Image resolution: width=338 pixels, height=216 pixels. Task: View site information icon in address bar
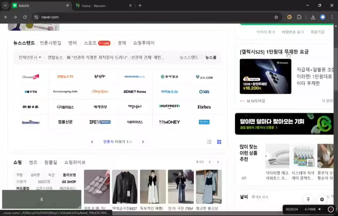(36, 17)
